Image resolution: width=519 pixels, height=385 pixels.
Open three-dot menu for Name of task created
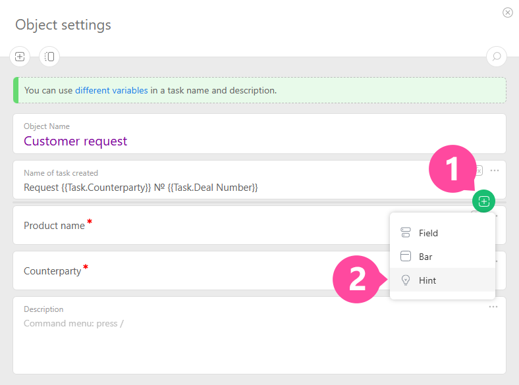[494, 170]
